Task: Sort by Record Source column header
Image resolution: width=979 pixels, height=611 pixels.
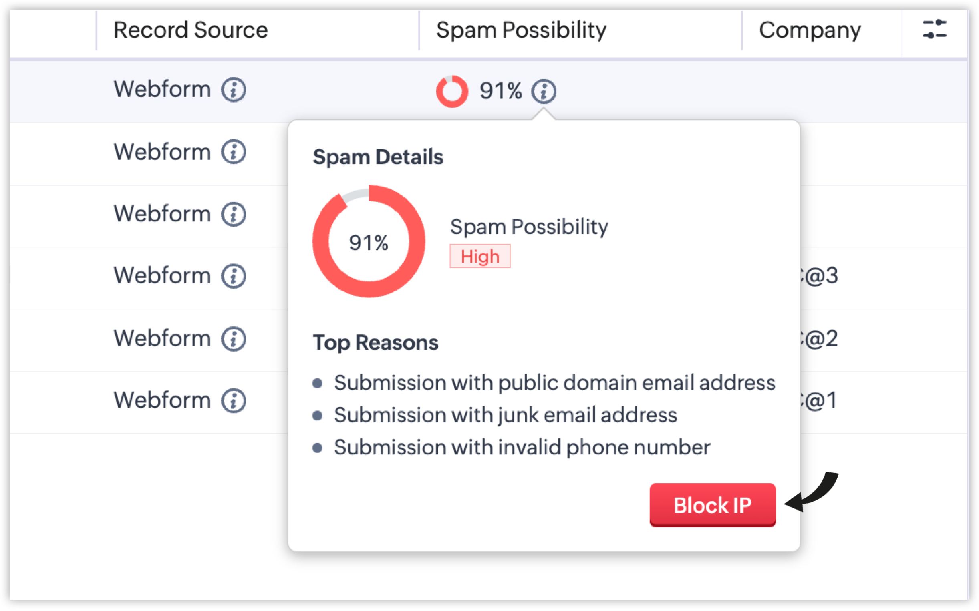Action: click(190, 30)
